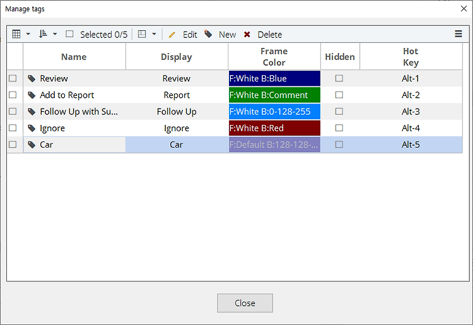Select the Add to Report tag name
Screen dimensions: 473x325
tap(67, 95)
